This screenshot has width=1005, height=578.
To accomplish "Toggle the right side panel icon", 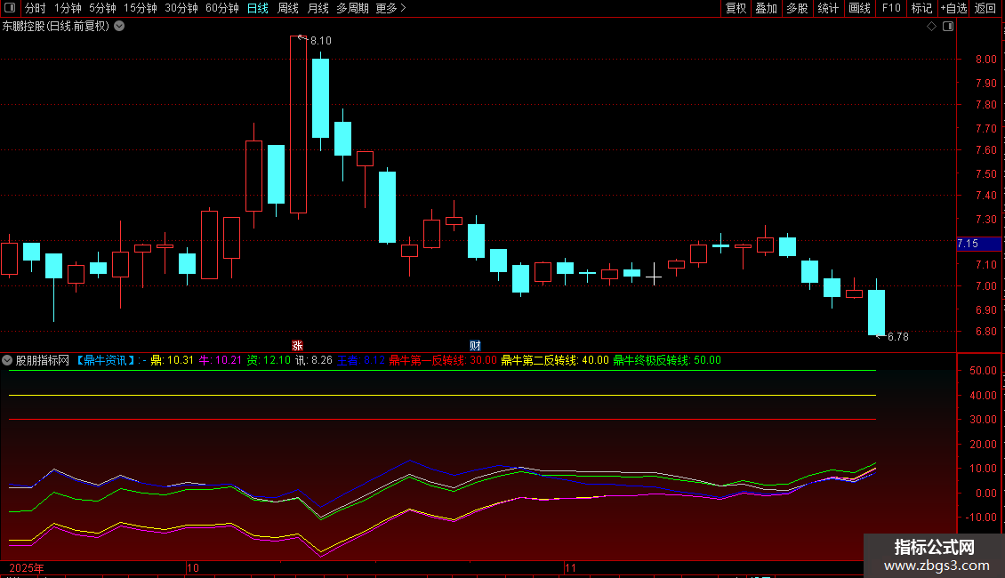I will [x=948, y=27].
